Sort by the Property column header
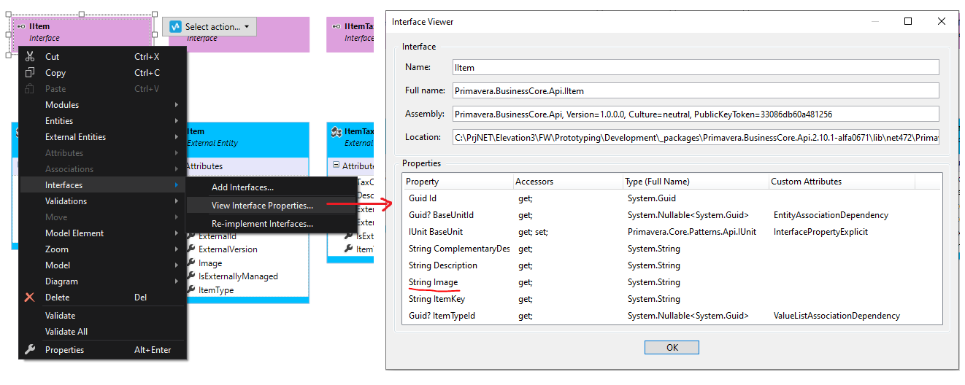The image size is (965, 385). [457, 182]
